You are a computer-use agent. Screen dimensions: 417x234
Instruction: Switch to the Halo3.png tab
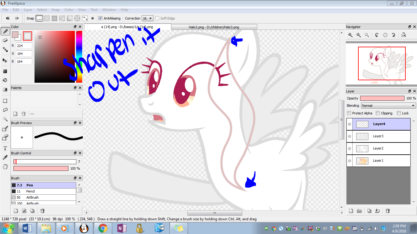[214, 27]
